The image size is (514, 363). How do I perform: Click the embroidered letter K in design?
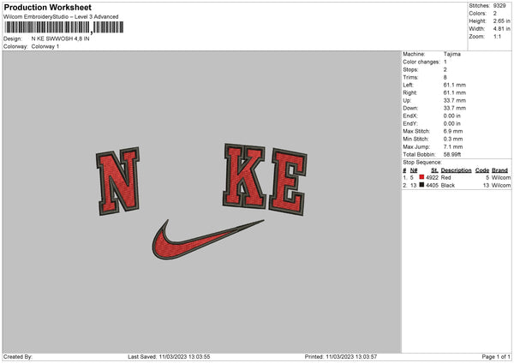click(244, 176)
